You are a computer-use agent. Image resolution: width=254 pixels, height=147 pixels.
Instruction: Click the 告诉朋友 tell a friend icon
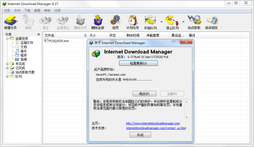tap(211, 22)
